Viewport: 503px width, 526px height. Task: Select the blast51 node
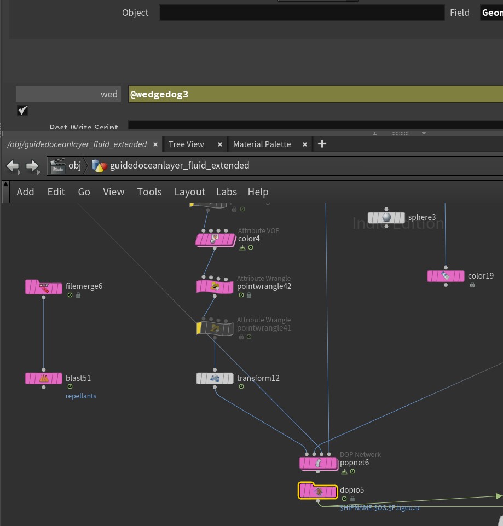tap(44, 378)
